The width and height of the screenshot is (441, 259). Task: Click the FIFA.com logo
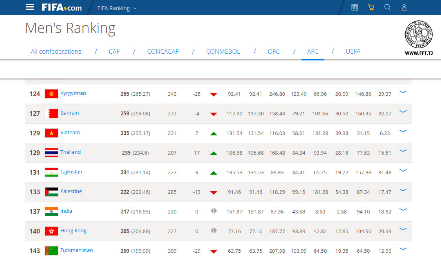62,7
